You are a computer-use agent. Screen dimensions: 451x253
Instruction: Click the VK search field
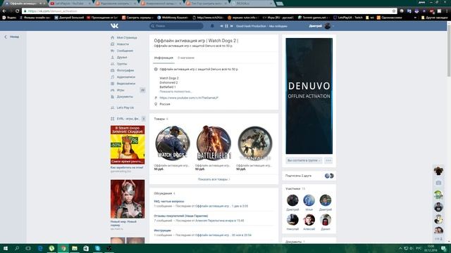(176, 26)
